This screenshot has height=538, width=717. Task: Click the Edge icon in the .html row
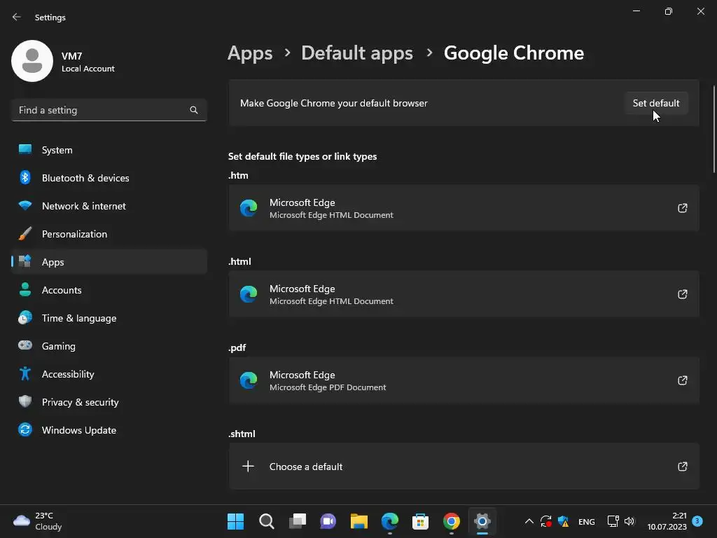(249, 294)
